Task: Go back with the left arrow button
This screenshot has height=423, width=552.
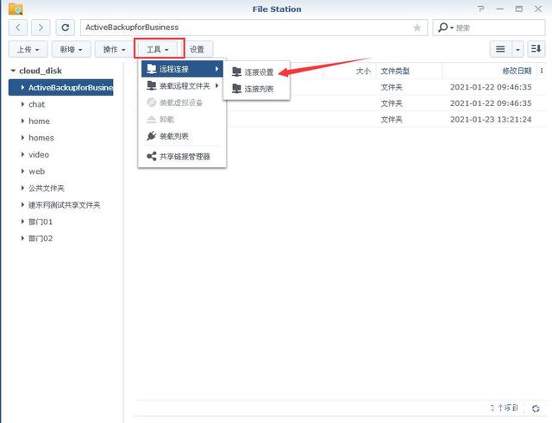Action: point(18,28)
